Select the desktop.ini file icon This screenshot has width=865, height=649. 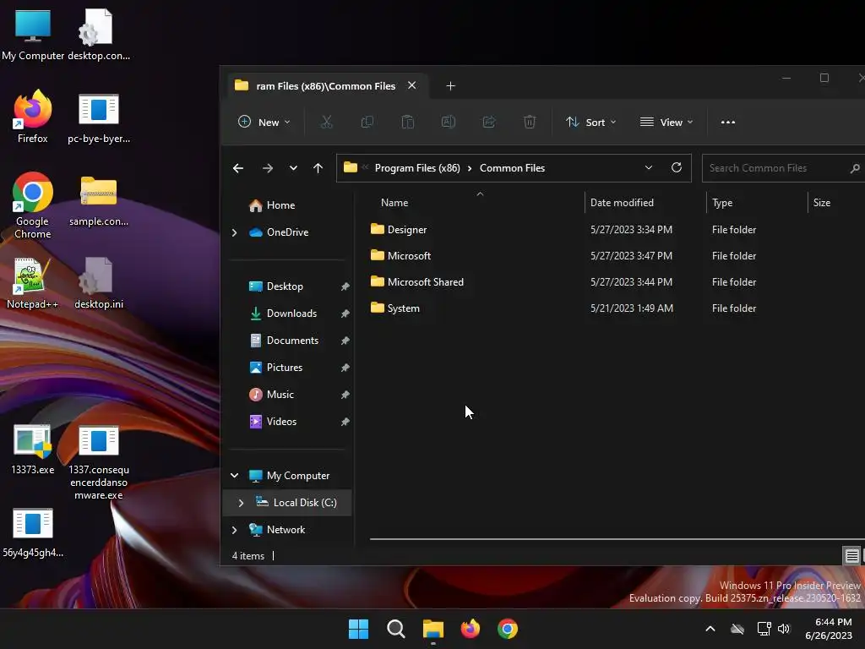(99, 282)
